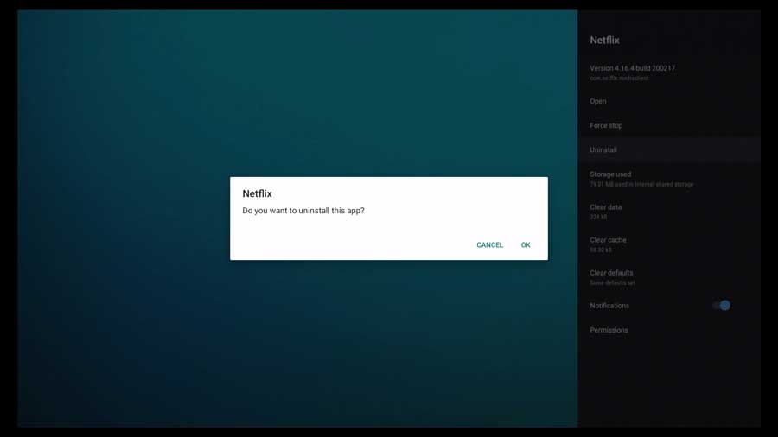Select Clear defaults option

click(669, 277)
